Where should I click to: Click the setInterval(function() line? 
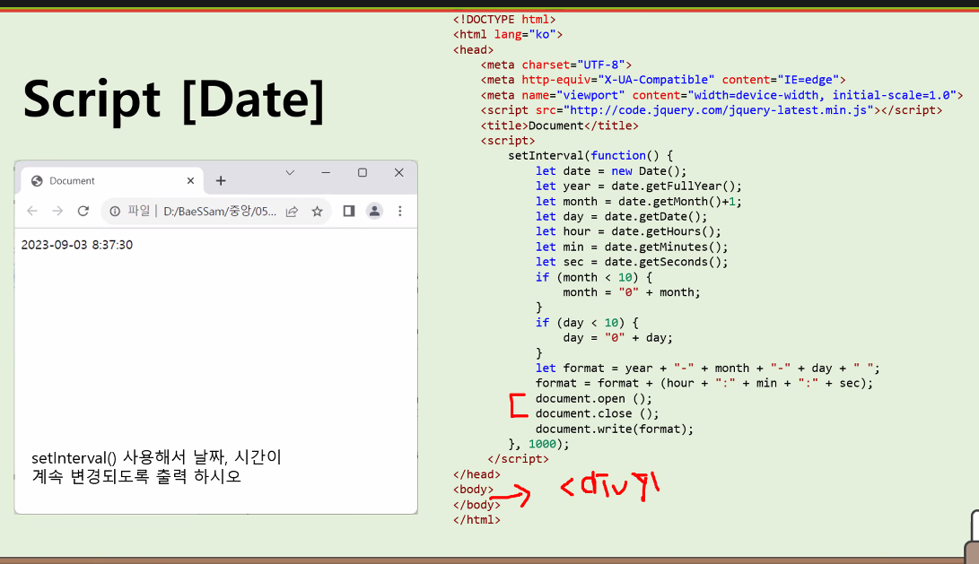pos(590,156)
